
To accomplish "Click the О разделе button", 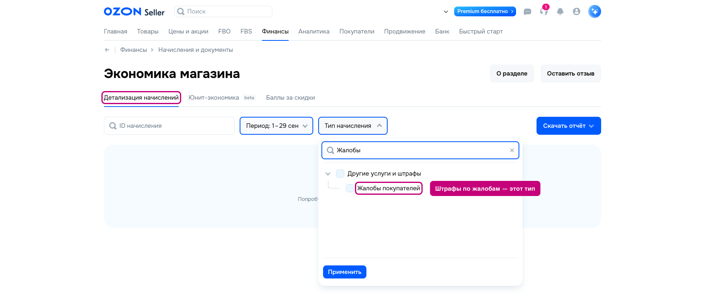I will coord(512,73).
